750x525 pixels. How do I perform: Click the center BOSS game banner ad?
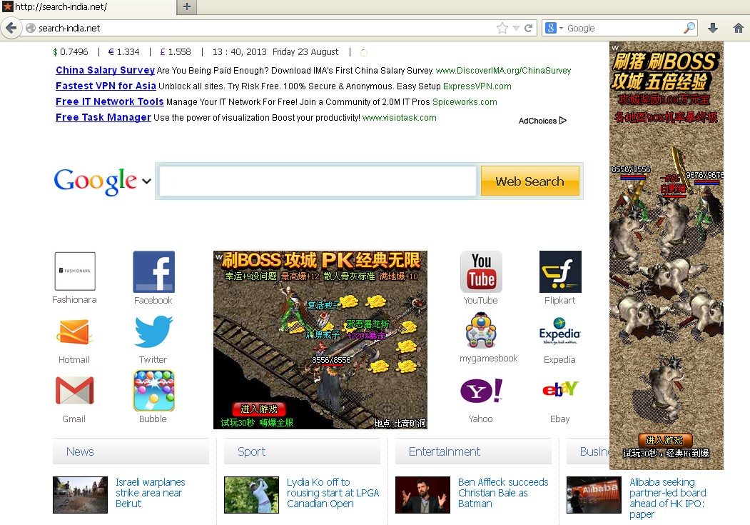click(320, 340)
